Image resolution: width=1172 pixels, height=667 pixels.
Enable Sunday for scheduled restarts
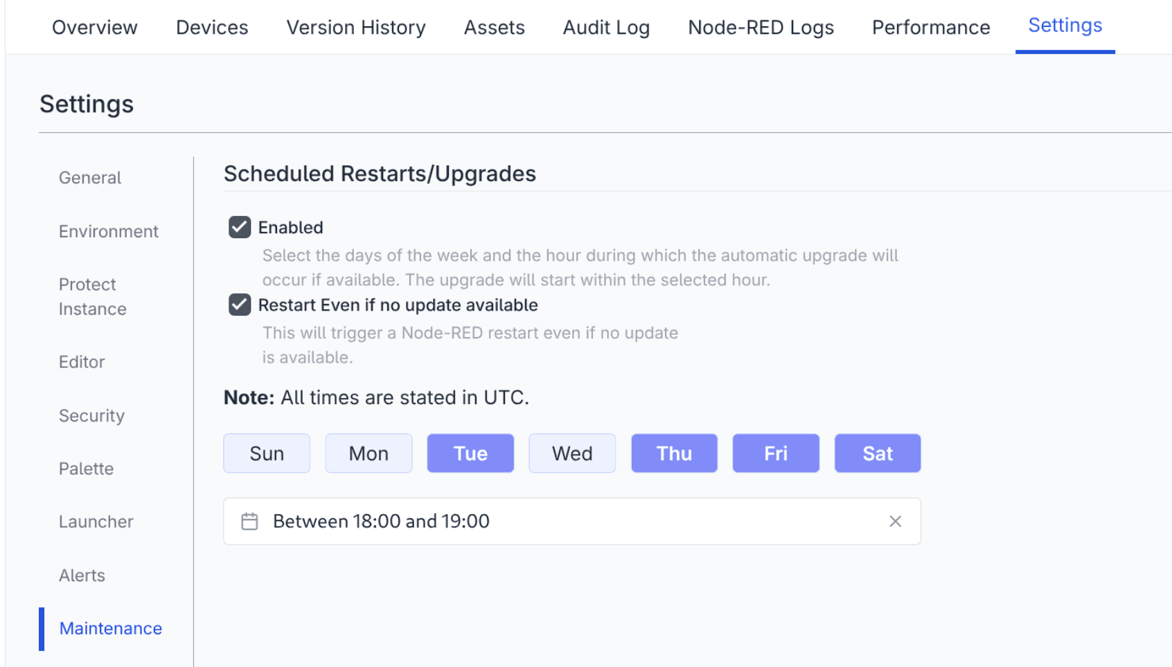tap(266, 453)
